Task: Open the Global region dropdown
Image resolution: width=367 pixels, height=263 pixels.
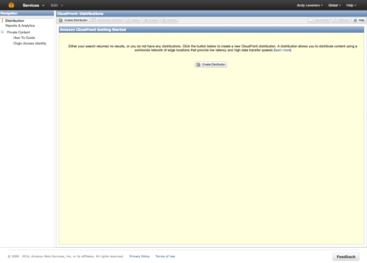Action: coord(334,5)
